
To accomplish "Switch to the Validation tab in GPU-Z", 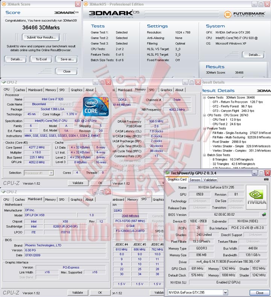I will (210, 180).
